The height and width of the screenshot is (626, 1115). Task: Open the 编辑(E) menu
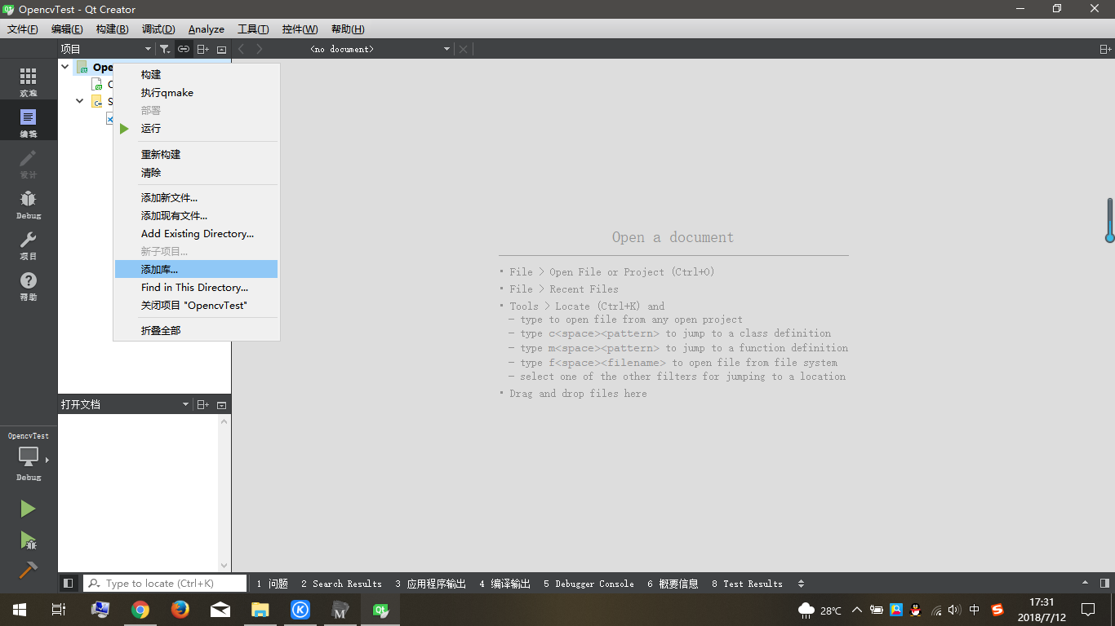(x=67, y=29)
